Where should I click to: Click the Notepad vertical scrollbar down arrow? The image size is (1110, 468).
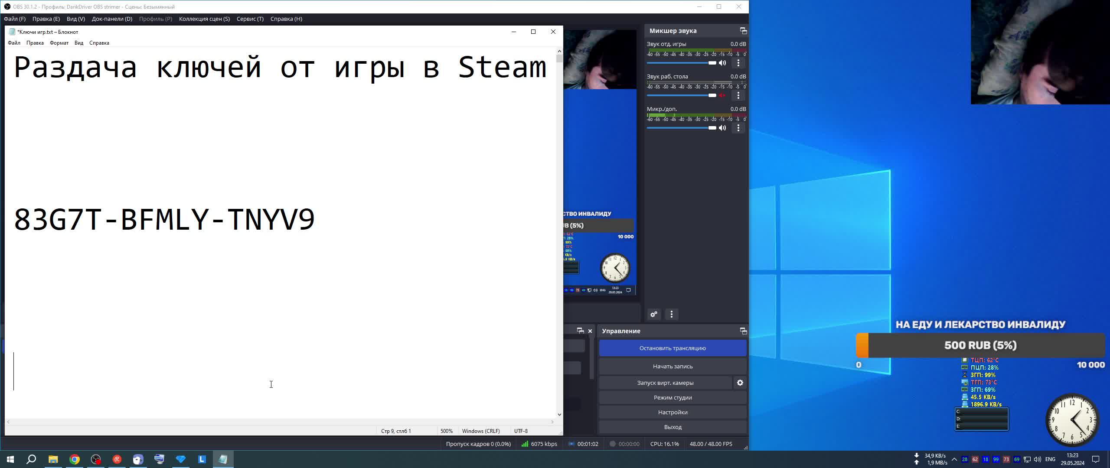(x=559, y=414)
